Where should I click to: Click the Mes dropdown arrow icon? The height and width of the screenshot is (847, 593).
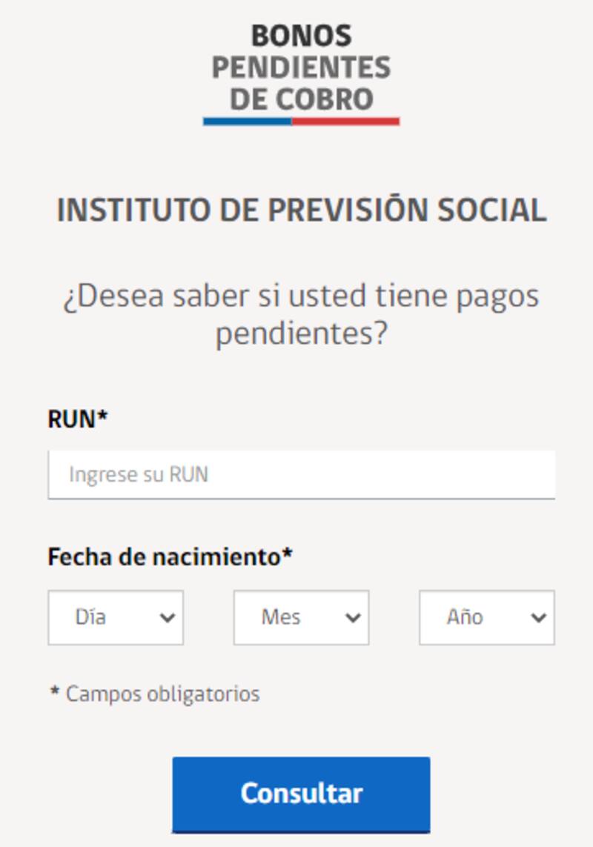(353, 617)
